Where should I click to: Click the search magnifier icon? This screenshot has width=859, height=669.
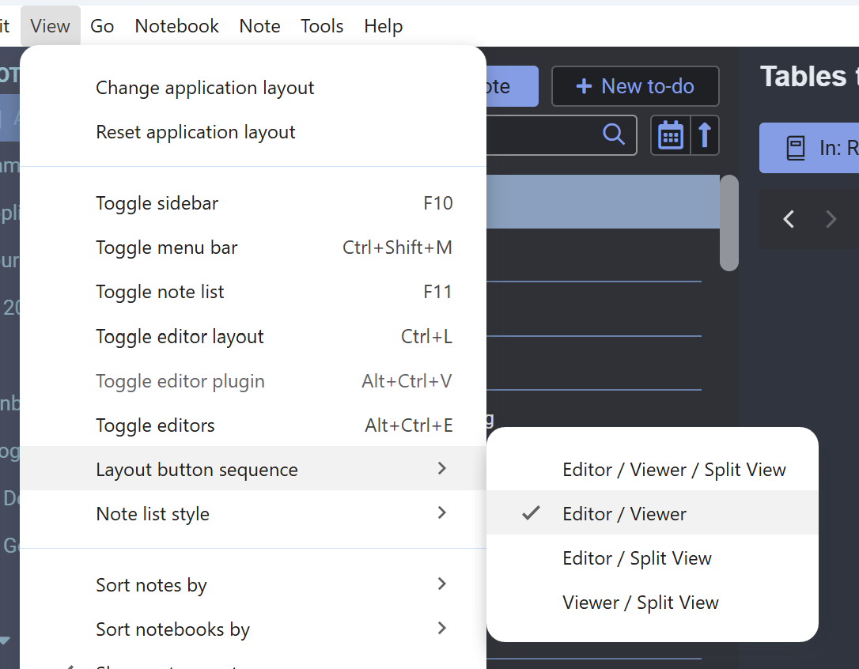point(615,134)
